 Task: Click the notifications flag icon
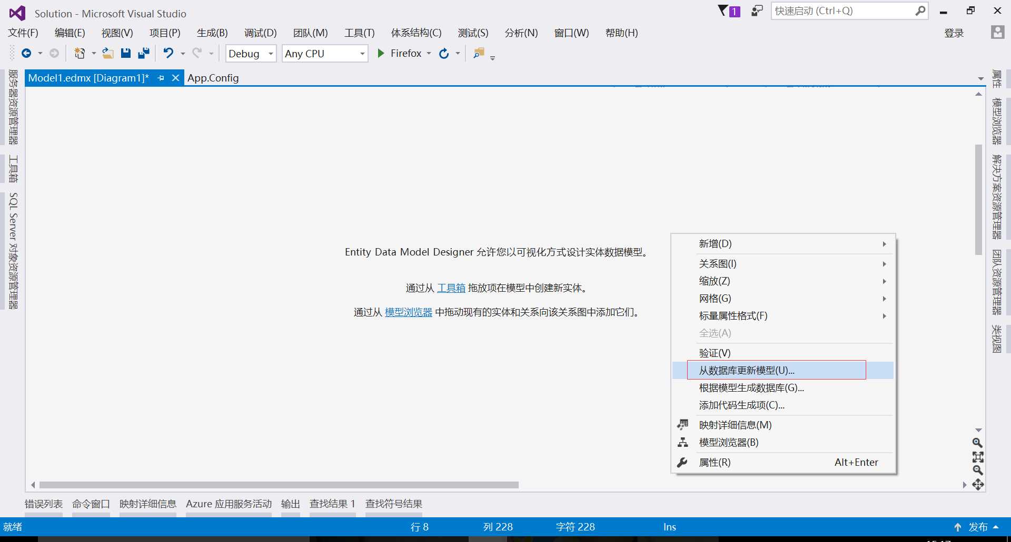coord(729,11)
